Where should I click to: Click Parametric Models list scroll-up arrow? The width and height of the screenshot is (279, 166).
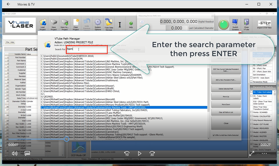point(275,92)
